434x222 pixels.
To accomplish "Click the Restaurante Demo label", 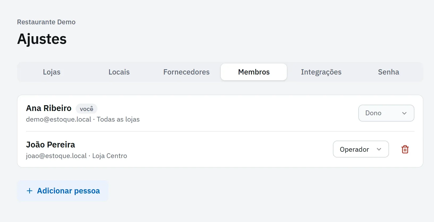I will click(x=46, y=22).
